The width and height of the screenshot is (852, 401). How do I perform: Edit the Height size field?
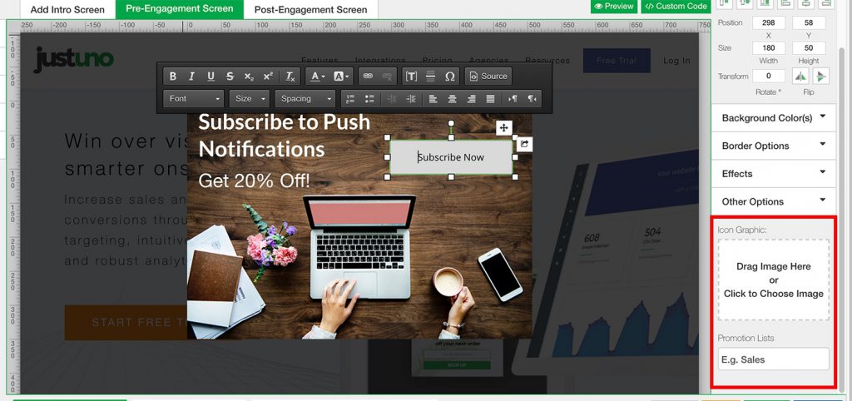[x=809, y=47]
